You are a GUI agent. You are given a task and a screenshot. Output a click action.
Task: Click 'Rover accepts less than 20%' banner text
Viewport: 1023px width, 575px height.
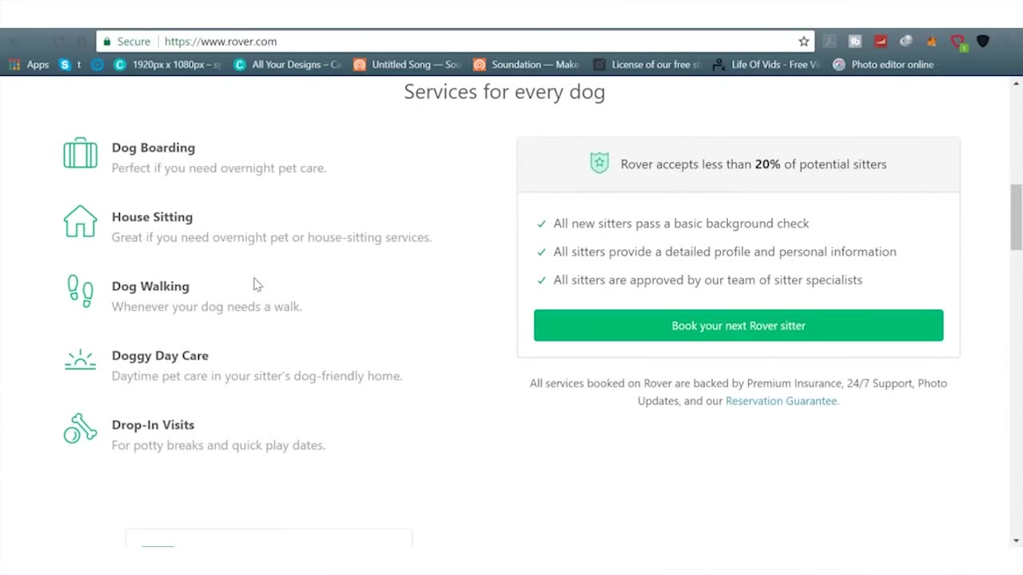pos(754,165)
